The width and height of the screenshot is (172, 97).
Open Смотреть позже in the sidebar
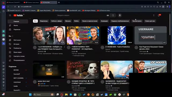[x=18, y=56]
